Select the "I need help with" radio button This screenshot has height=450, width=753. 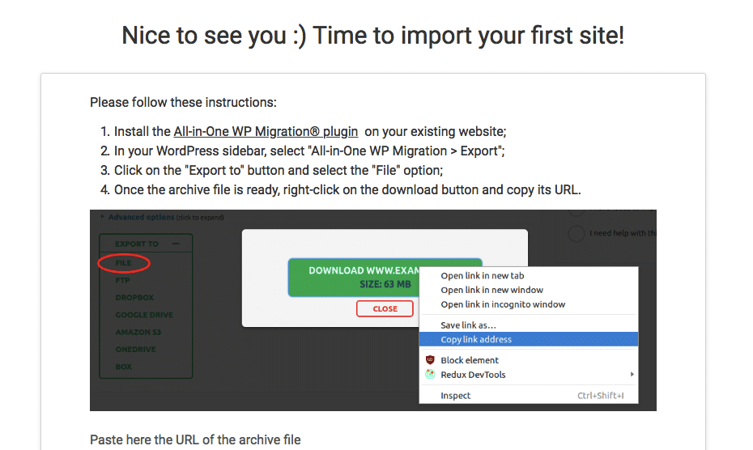click(576, 233)
